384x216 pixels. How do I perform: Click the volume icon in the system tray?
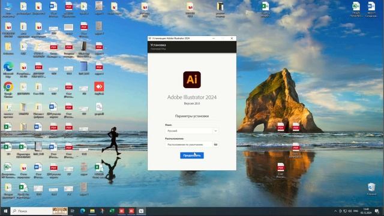coord(350,211)
